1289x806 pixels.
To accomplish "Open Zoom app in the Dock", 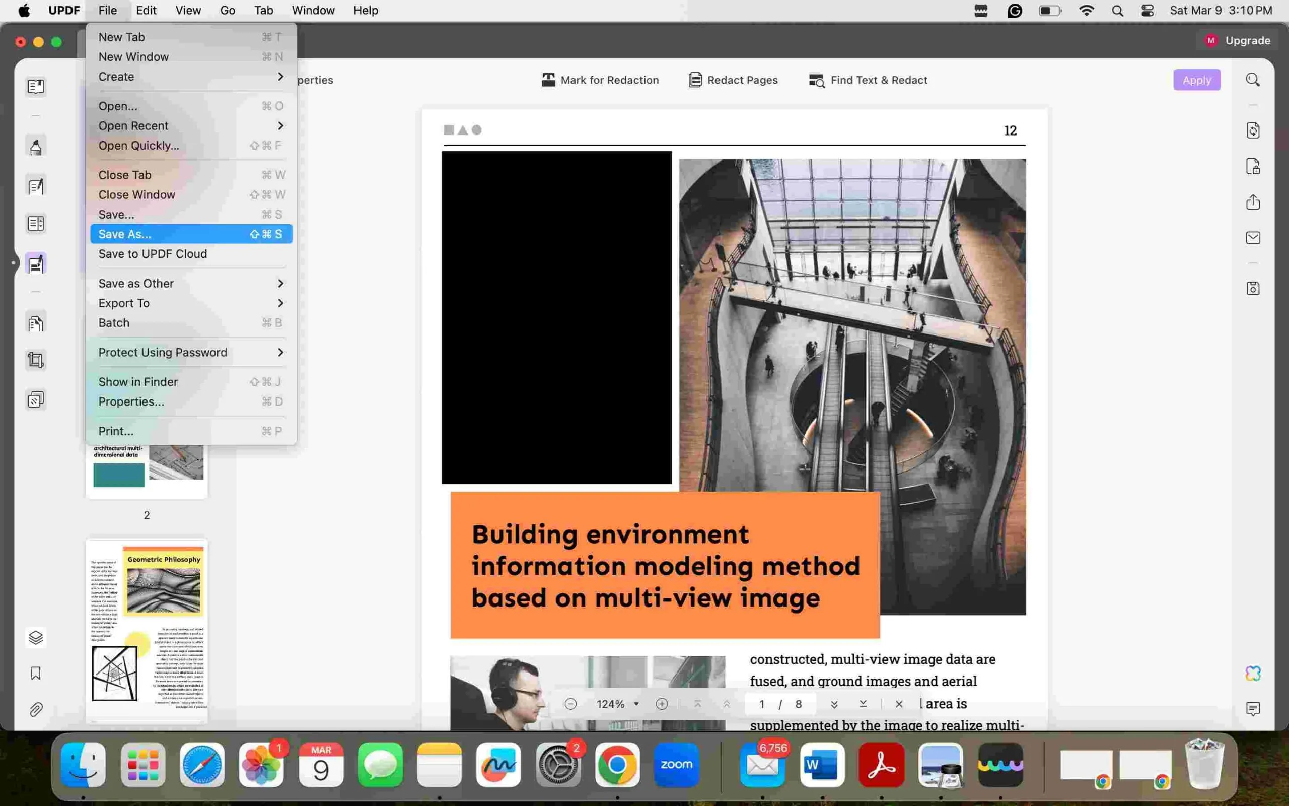I will pyautogui.click(x=676, y=764).
